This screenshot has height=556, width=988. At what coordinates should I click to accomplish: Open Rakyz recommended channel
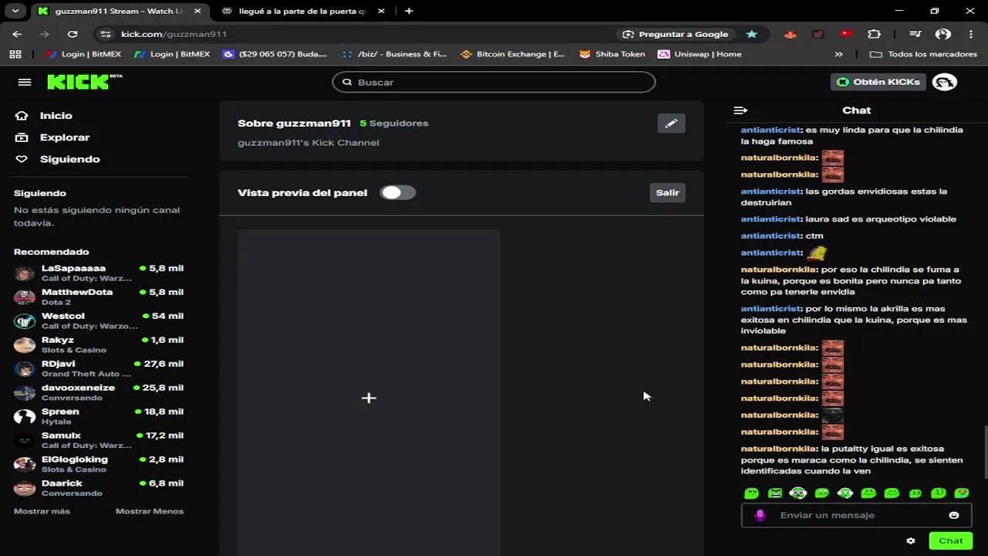point(99,345)
